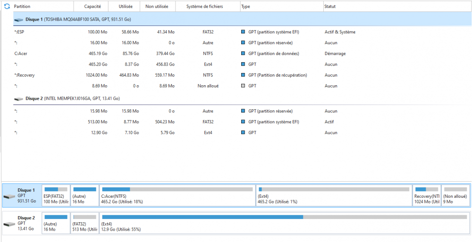The height and width of the screenshot is (242, 472).
Task: Sort by the Capacité column header
Action: [x=92, y=7]
